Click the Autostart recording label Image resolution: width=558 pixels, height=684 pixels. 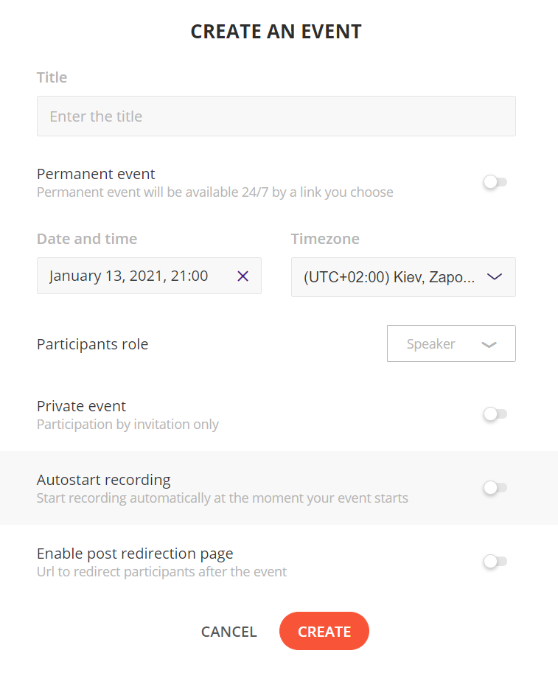(104, 480)
